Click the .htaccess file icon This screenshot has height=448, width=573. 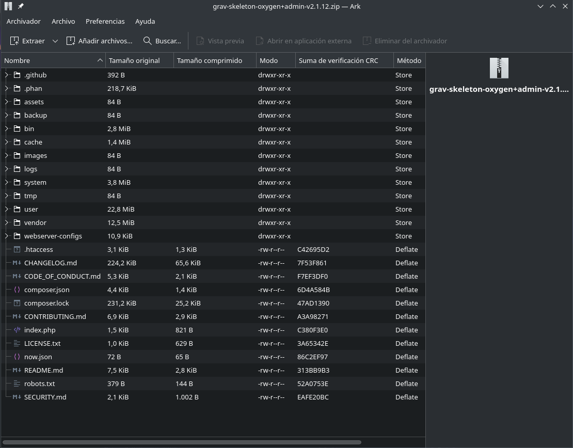[x=17, y=250]
